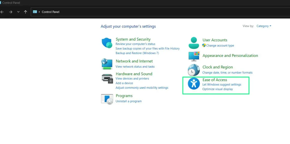Open Hardware and Sound heading
The height and width of the screenshot is (144, 290).
134,74
